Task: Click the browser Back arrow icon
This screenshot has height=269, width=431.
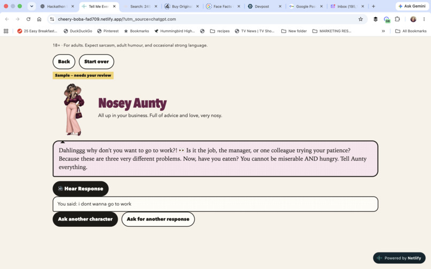Action: 7,19
